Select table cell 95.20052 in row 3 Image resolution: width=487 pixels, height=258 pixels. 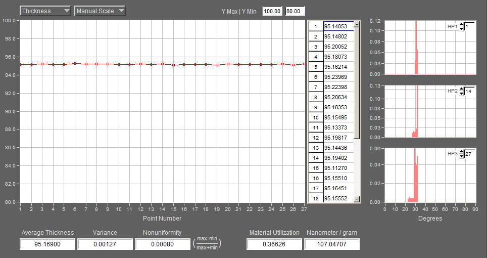click(x=338, y=47)
